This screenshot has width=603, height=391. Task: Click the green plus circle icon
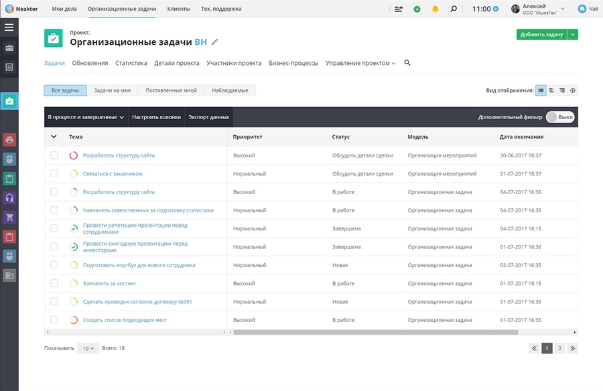[x=417, y=9]
